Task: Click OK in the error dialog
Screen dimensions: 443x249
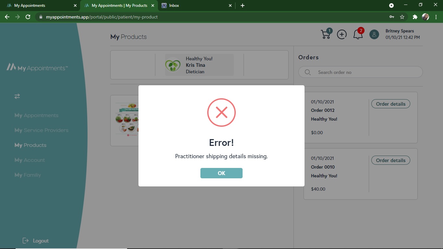Action: point(221,173)
